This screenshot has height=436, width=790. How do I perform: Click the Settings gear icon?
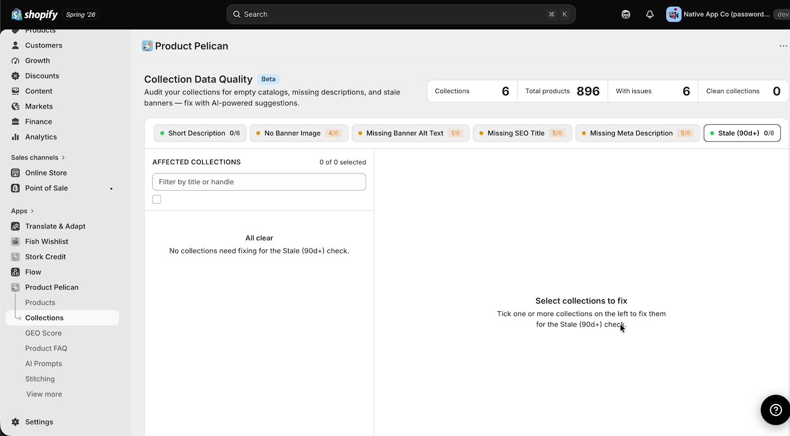coord(15,422)
